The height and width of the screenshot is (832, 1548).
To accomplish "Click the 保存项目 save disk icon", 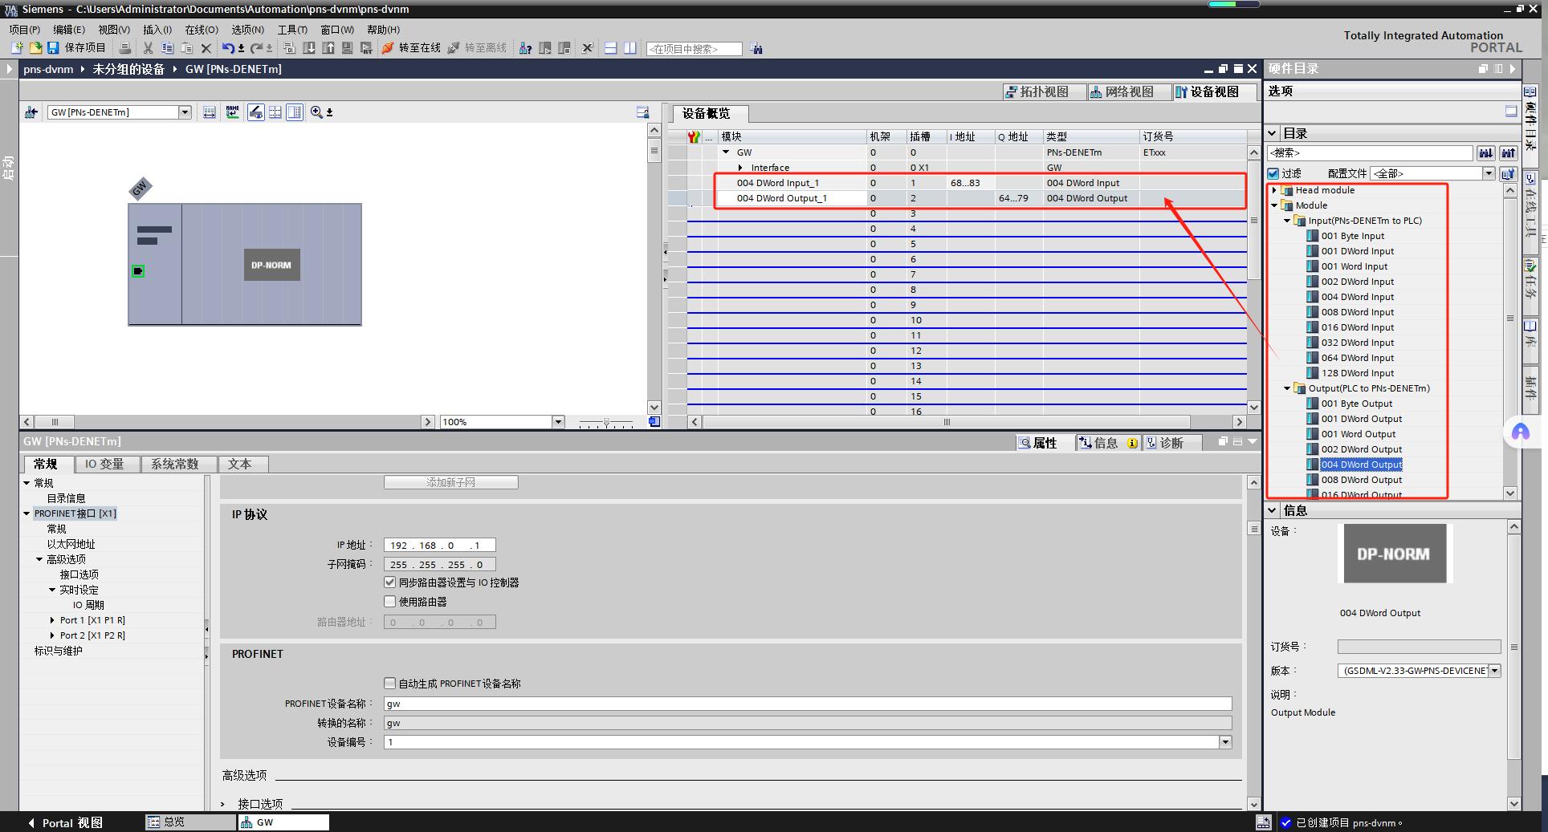I will pyautogui.click(x=54, y=48).
